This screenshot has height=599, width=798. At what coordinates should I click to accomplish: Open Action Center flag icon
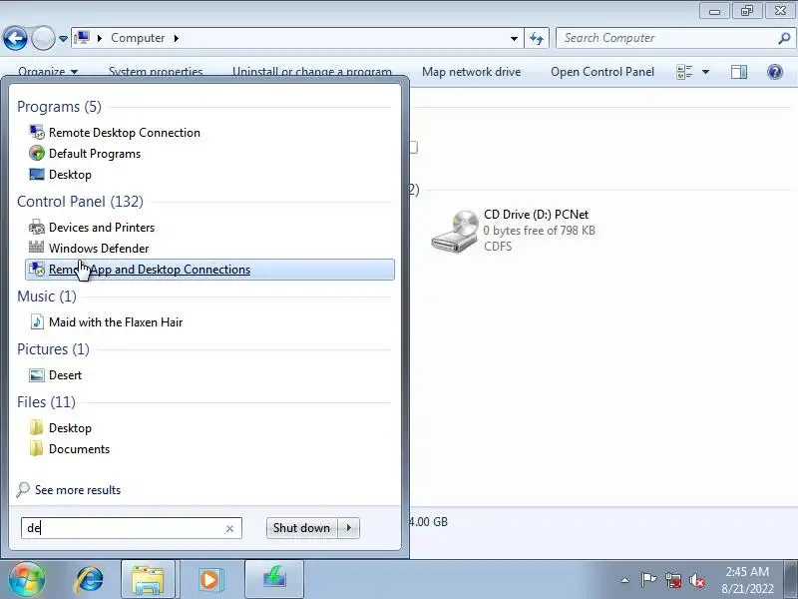coord(648,580)
